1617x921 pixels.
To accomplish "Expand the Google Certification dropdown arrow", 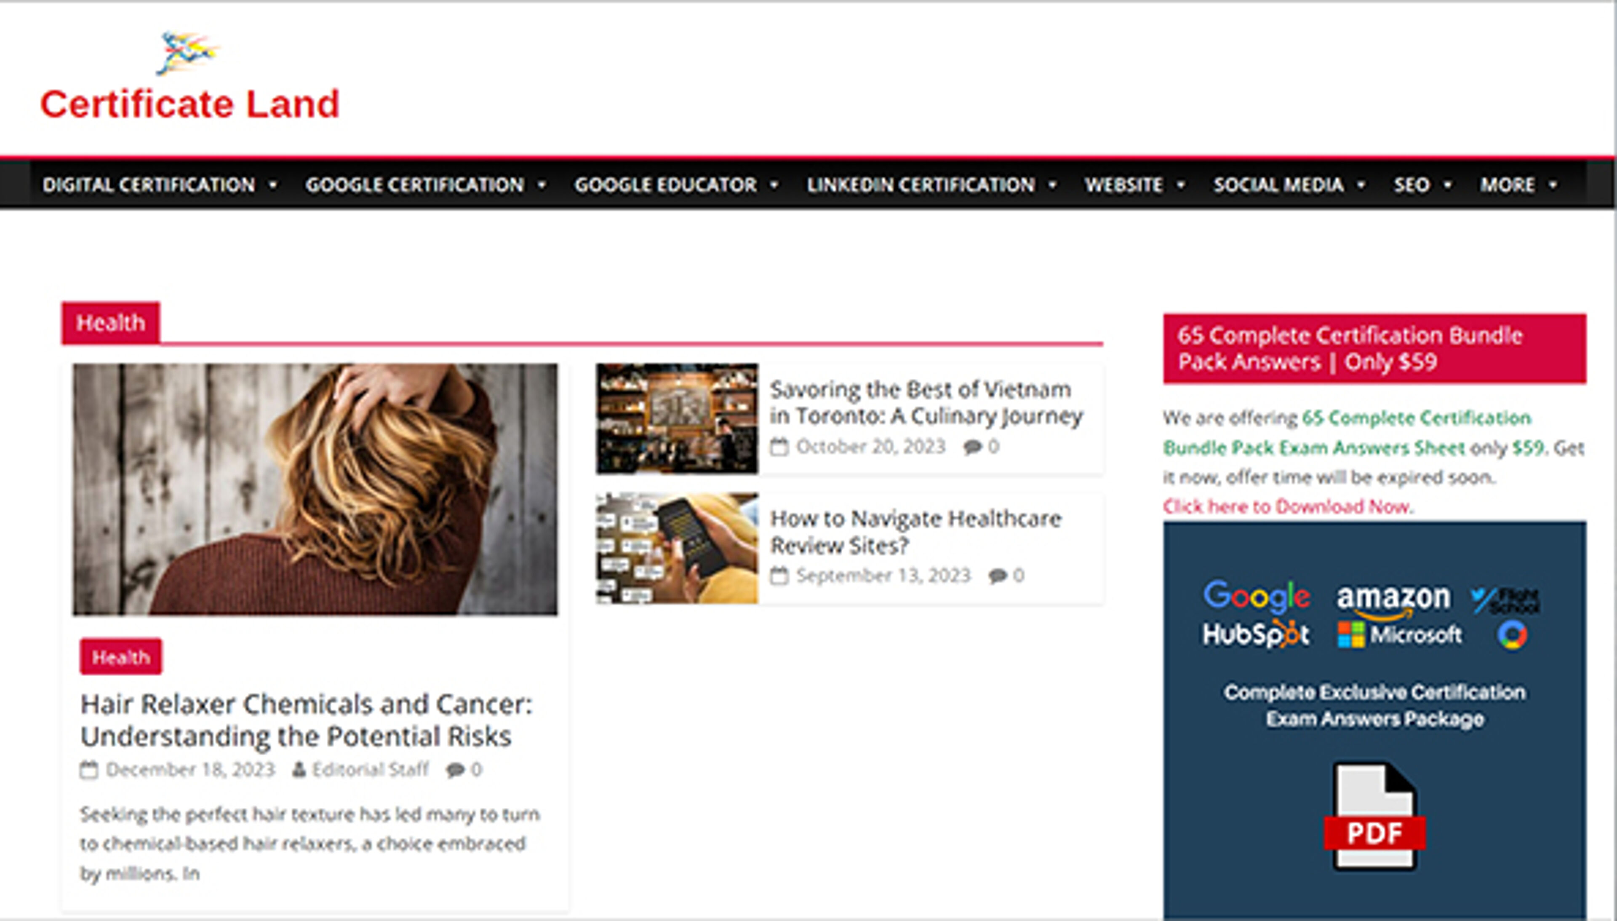I will tap(542, 185).
